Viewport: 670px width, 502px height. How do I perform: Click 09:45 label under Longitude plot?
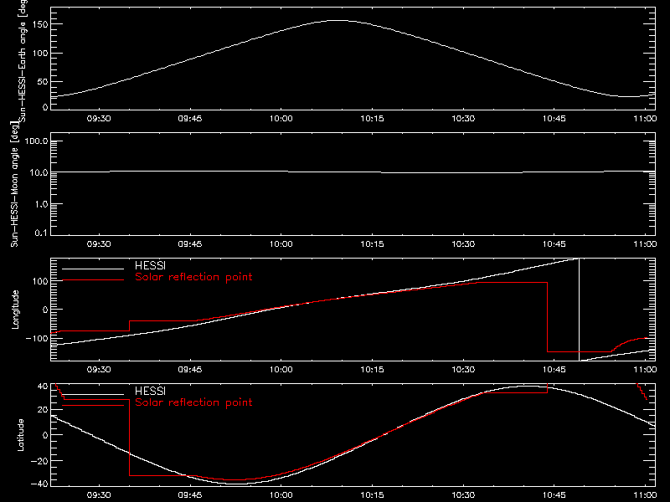point(190,369)
